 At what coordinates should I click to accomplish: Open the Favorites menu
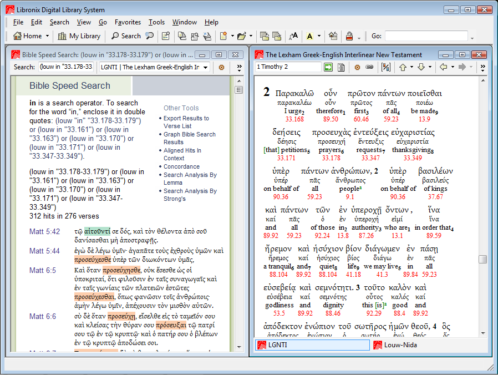tap(128, 22)
